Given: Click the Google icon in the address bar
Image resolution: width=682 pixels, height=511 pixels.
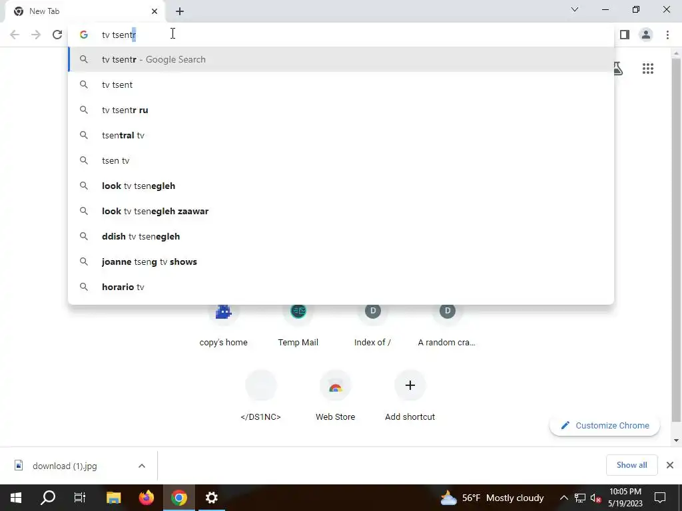Looking at the screenshot, I should coord(84,35).
